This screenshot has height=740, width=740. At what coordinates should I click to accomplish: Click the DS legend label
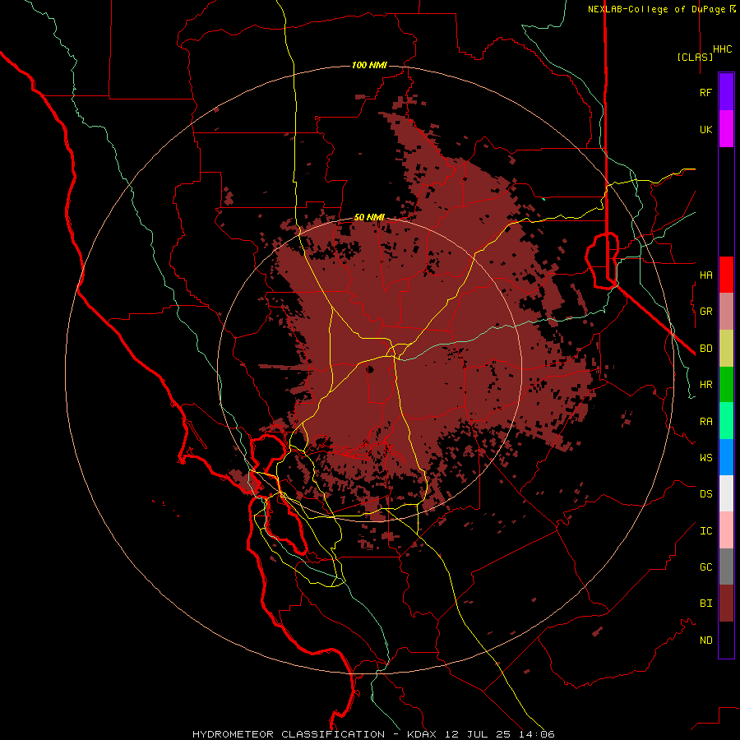(705, 493)
